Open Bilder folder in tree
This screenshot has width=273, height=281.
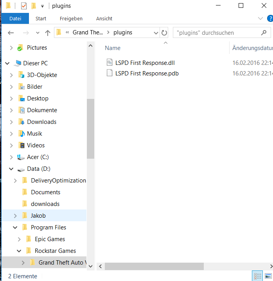click(35, 87)
